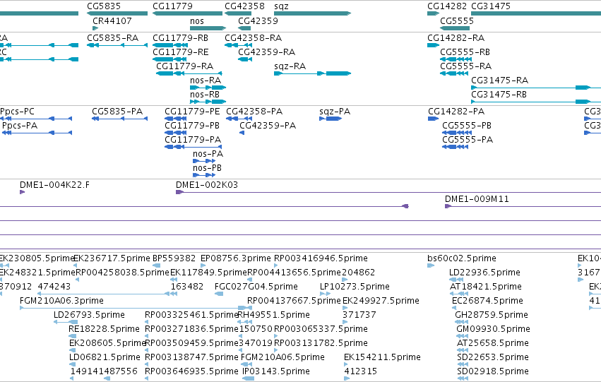Click the EC26874.5prime EST label
The width and height of the screenshot is (601, 382).
tap(487, 301)
